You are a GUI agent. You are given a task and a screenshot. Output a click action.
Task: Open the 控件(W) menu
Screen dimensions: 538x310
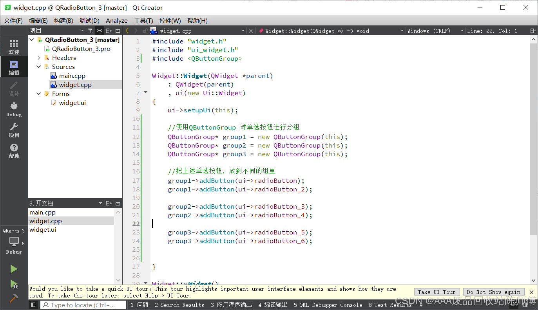(170, 20)
